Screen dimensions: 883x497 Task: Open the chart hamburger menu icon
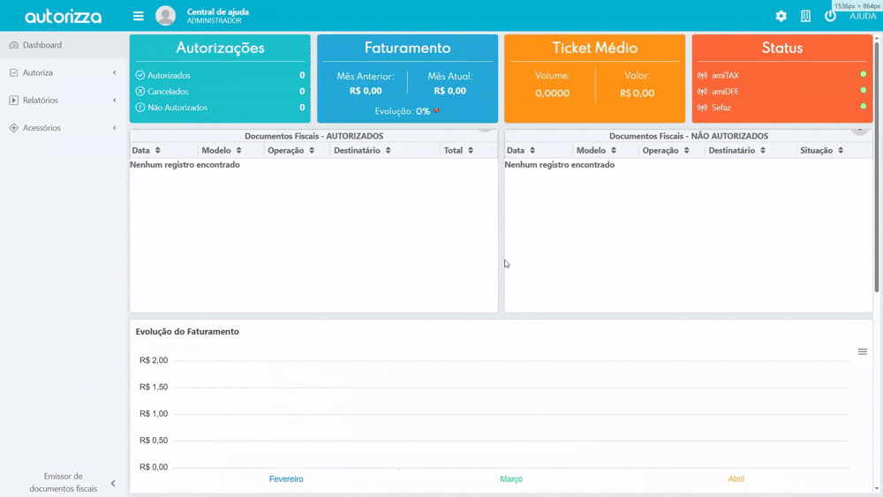coord(863,351)
